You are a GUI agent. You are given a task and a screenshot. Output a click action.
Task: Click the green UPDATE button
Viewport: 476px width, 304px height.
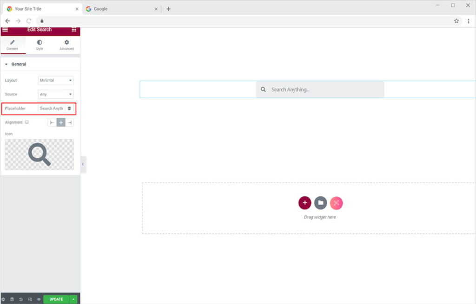[x=56, y=299]
